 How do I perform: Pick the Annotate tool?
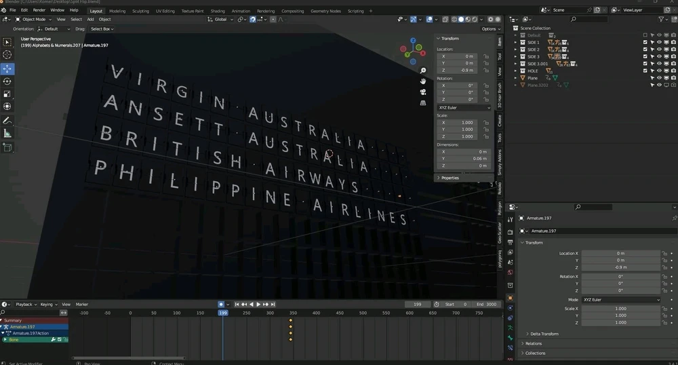(7, 121)
